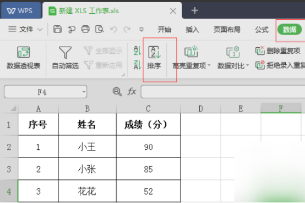The height and width of the screenshot is (203, 305).
Task: Click the Print icon
Action: (85, 29)
